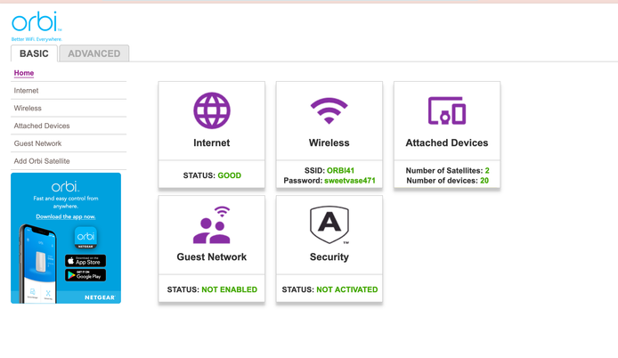Click the Orbi app icon in advertisement
This screenshot has width=618, height=358.
click(x=85, y=237)
